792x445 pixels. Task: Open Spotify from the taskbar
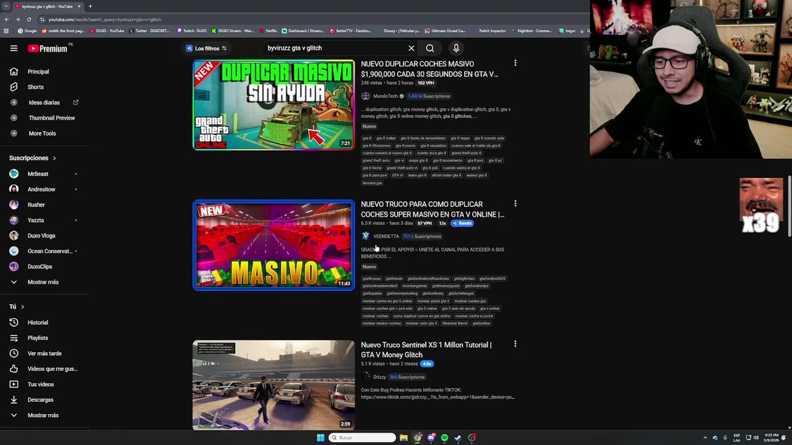pyautogui.click(x=444, y=438)
